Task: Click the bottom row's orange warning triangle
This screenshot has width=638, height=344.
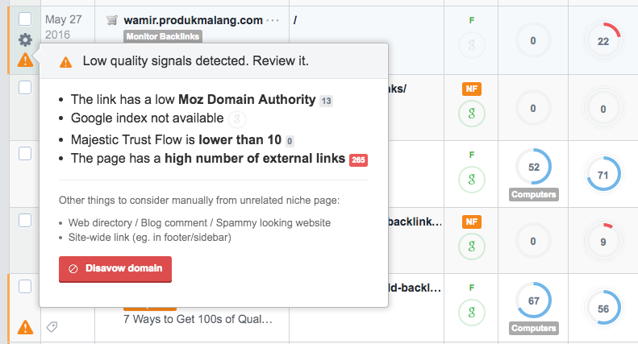Action: point(25,326)
